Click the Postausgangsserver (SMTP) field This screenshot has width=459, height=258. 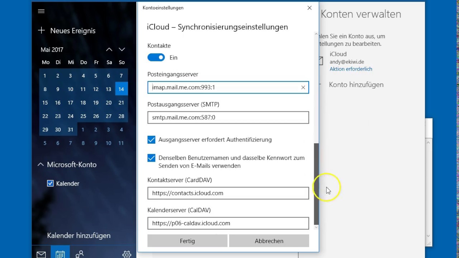click(228, 118)
